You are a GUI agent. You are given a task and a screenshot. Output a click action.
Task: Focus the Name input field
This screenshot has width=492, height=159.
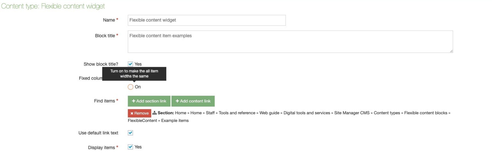point(206,20)
